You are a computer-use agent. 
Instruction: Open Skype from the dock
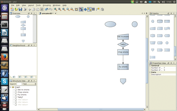pyautogui.click(x=5, y=81)
